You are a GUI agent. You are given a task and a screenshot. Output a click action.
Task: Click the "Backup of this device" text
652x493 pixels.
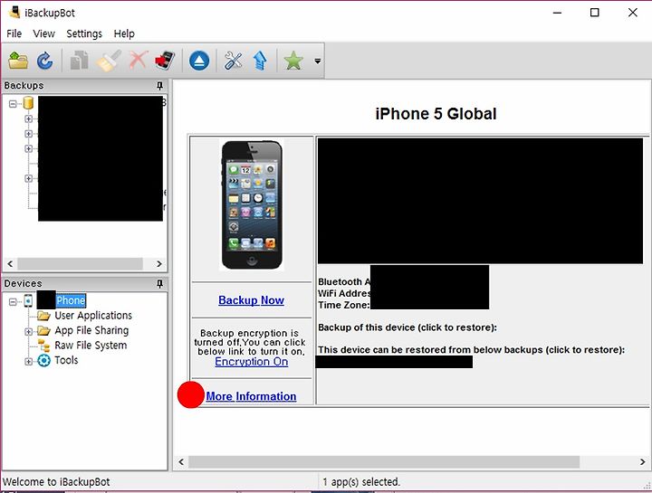point(407,327)
